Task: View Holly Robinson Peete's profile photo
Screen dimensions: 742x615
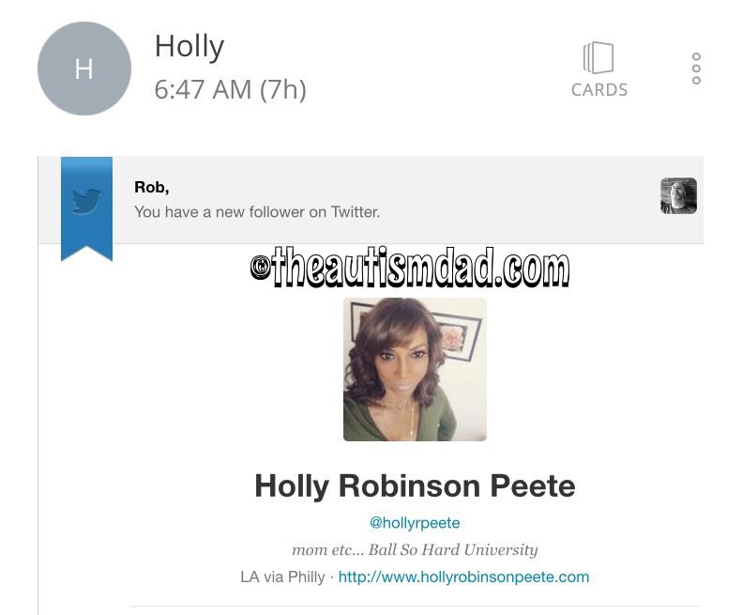Action: [415, 370]
